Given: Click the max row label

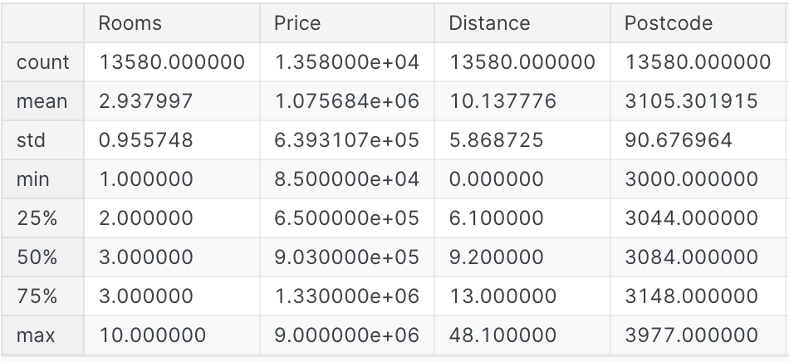Looking at the screenshot, I should (36, 335).
